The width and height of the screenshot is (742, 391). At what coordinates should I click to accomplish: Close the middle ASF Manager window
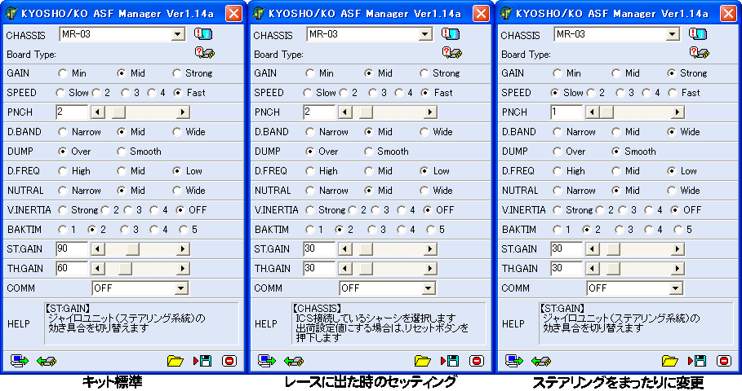(482, 14)
